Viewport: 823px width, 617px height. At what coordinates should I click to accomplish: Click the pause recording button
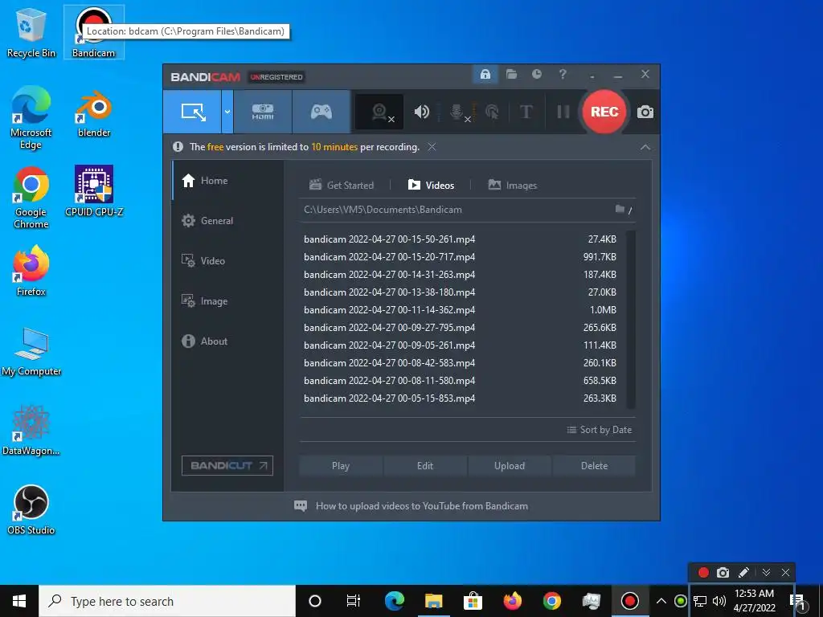[x=563, y=112]
